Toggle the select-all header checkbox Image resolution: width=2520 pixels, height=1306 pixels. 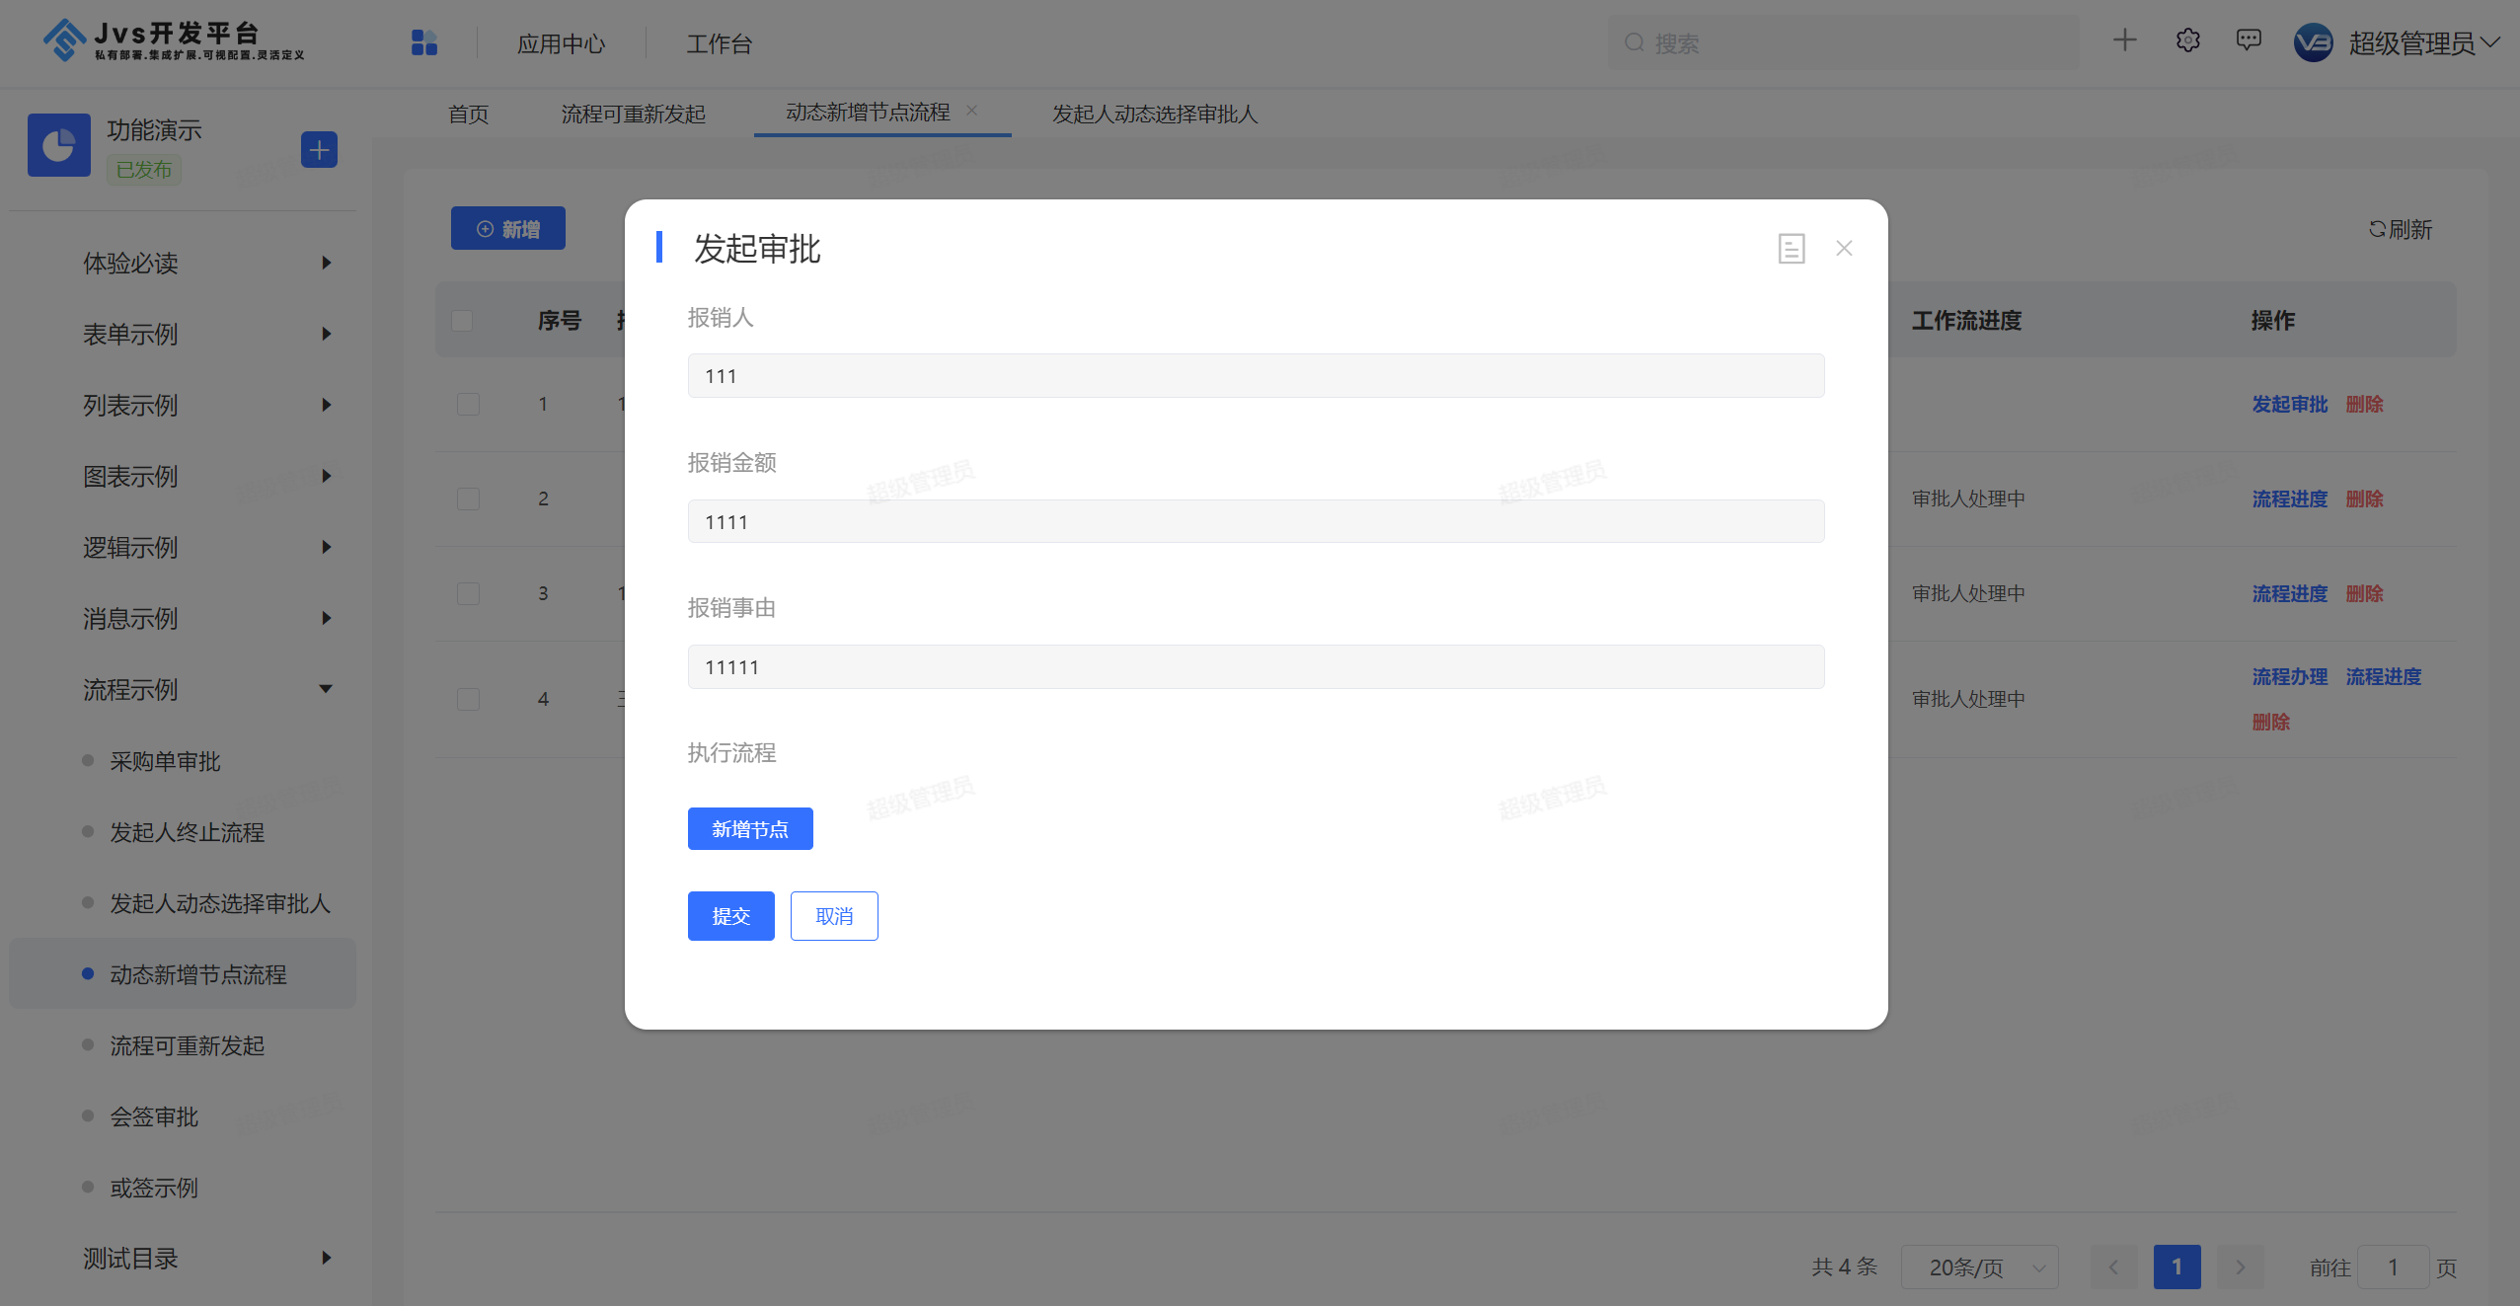coord(462,321)
